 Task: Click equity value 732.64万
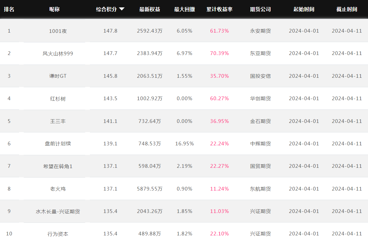pos(150,121)
